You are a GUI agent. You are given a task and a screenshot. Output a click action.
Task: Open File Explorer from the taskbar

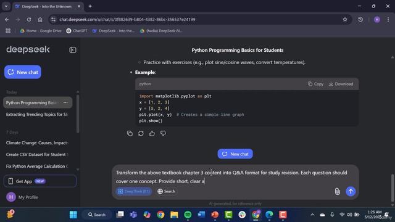[x=174, y=215]
